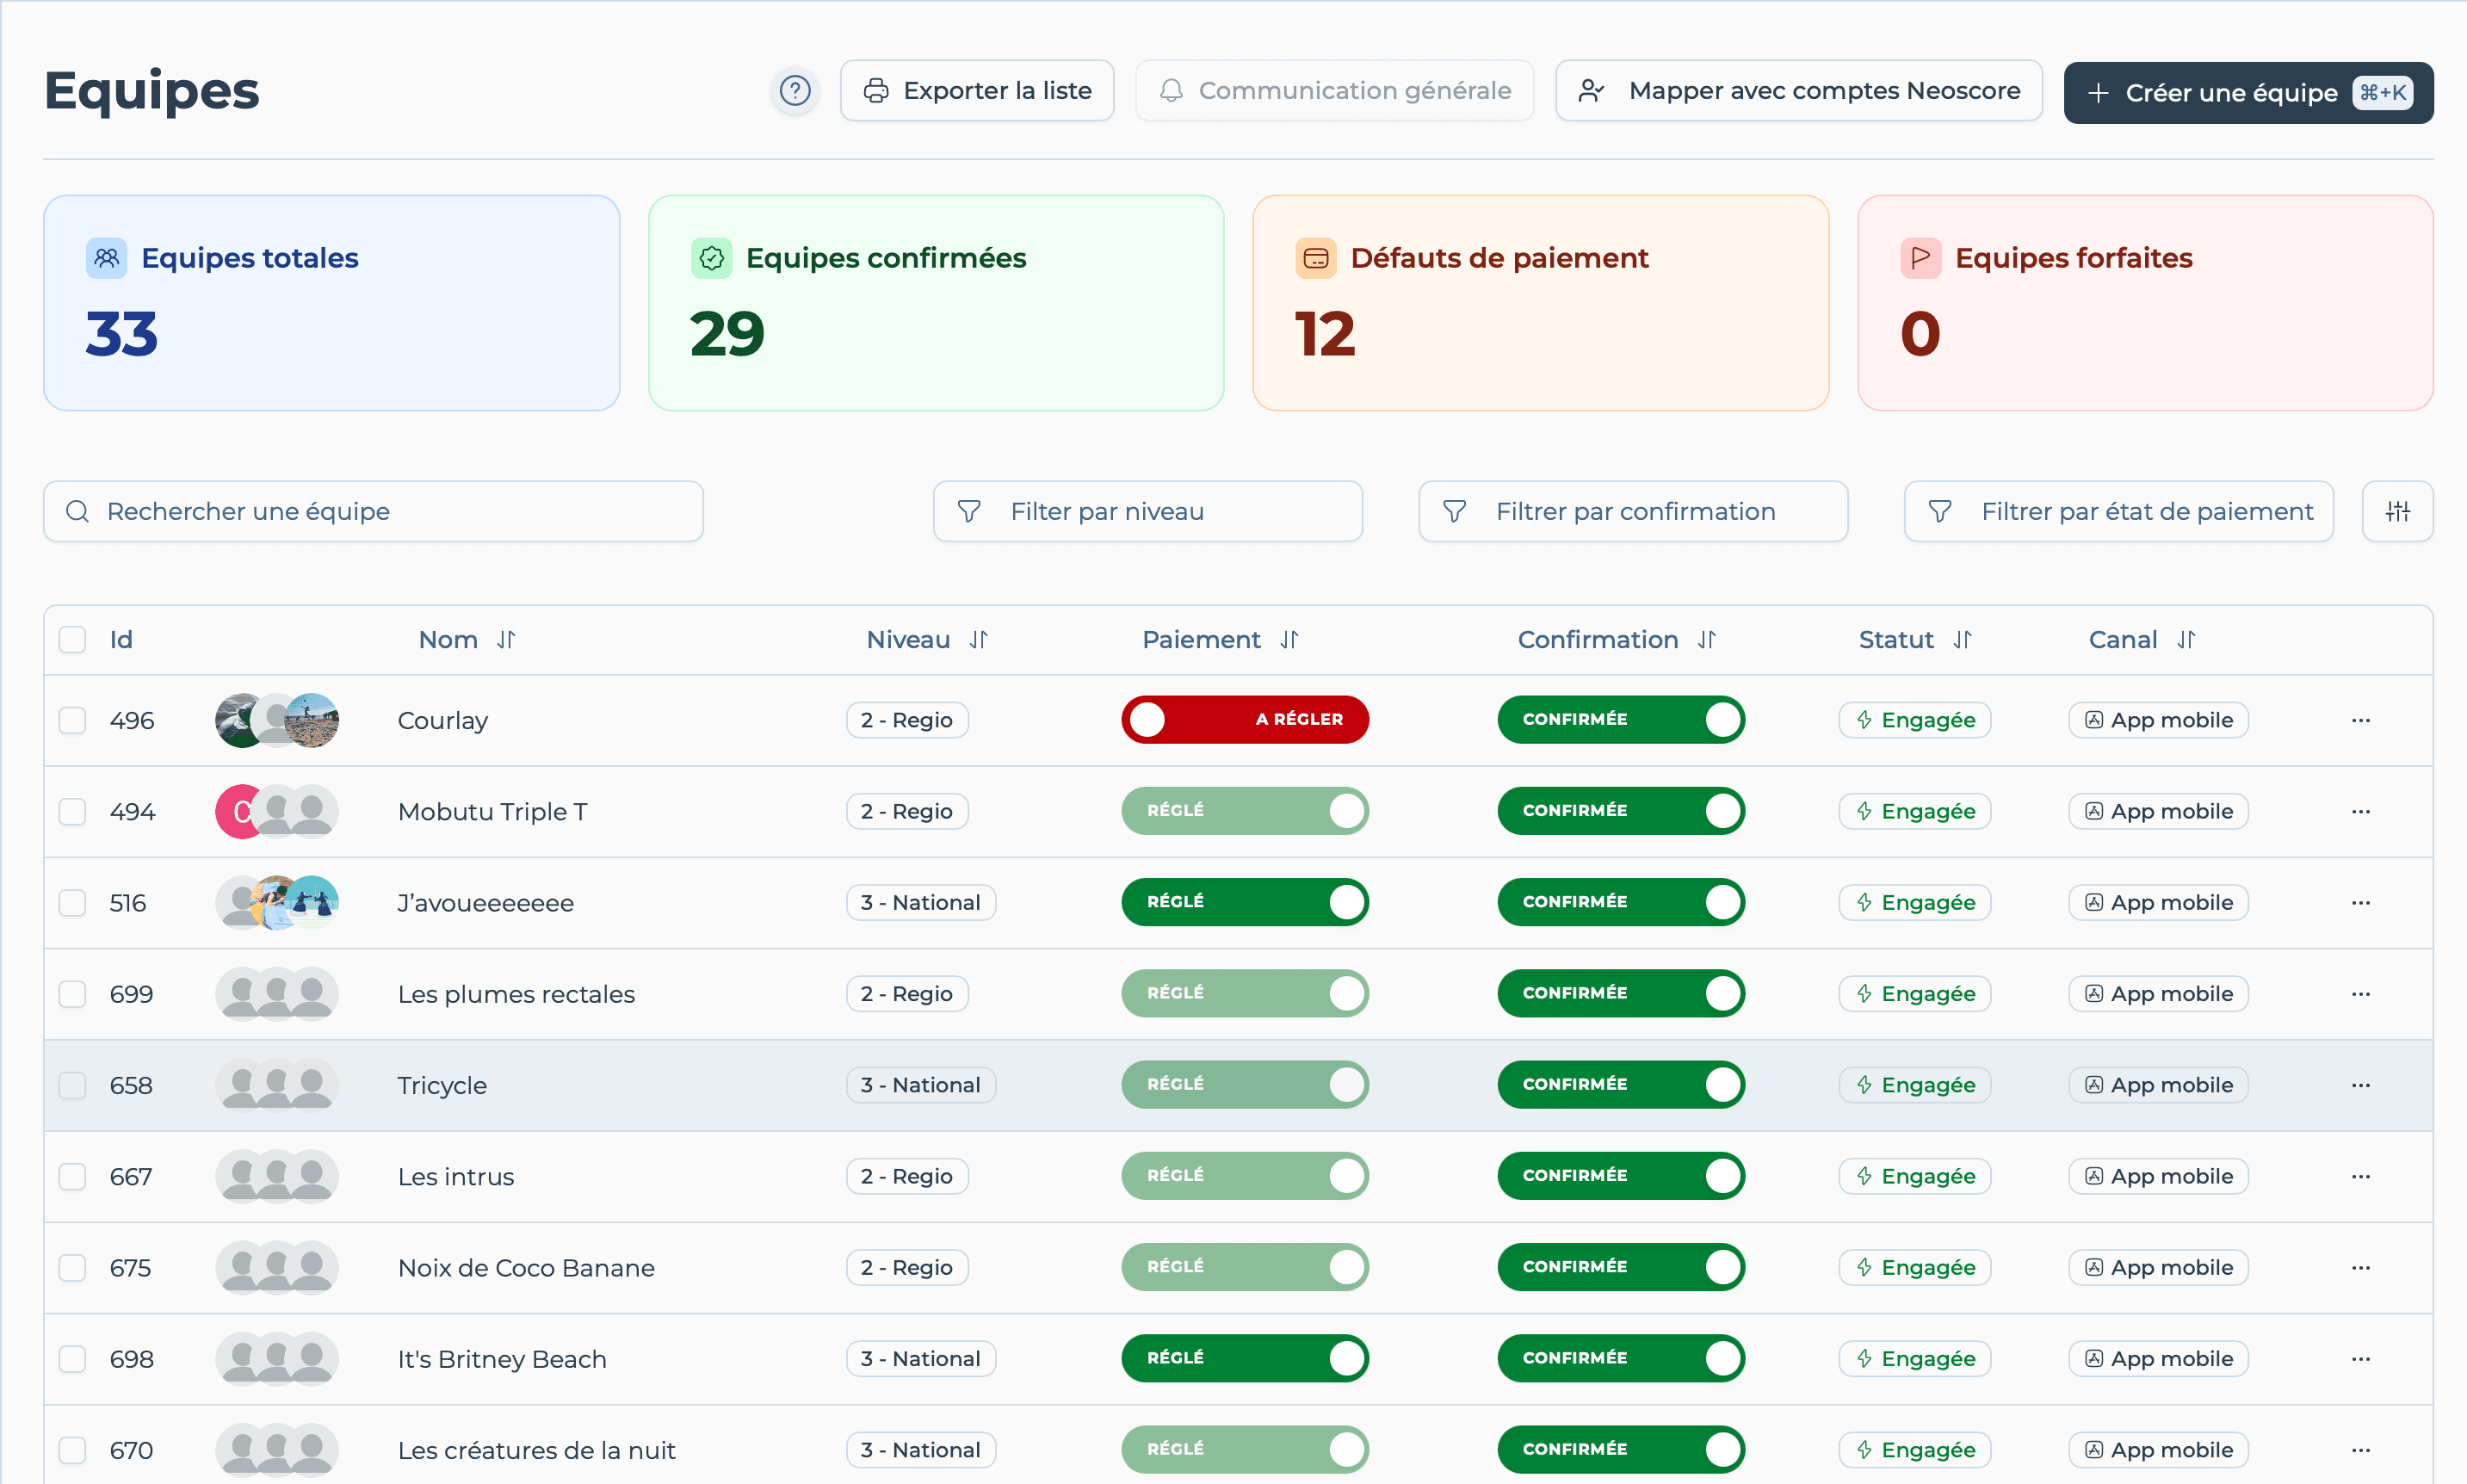Screen dimensions: 2467x1484
Task: Click in Rechercher une équipe search field
Action: [373, 511]
